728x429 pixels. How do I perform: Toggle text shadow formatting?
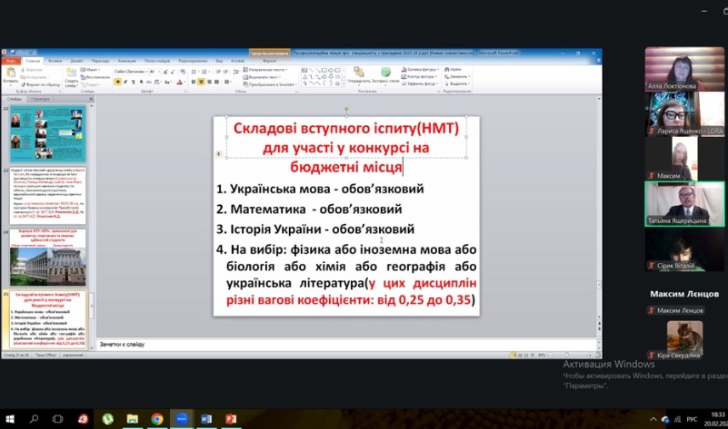141,82
